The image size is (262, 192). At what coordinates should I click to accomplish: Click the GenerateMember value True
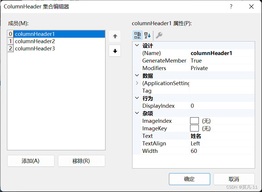click(x=222, y=61)
